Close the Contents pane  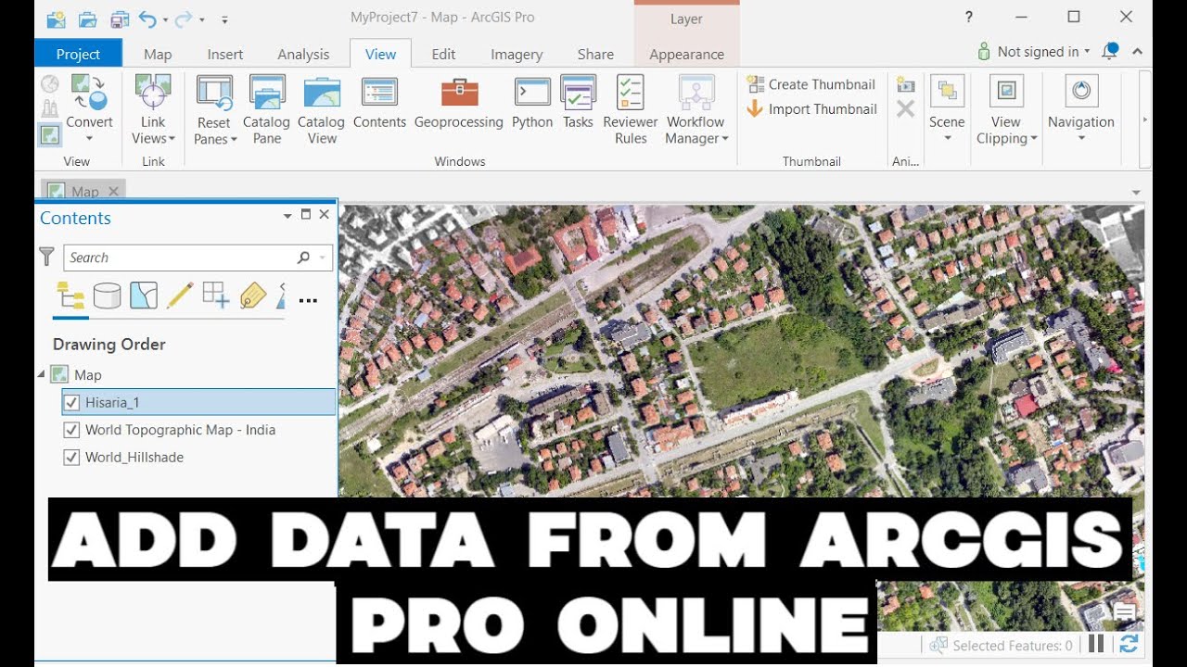[x=324, y=214]
